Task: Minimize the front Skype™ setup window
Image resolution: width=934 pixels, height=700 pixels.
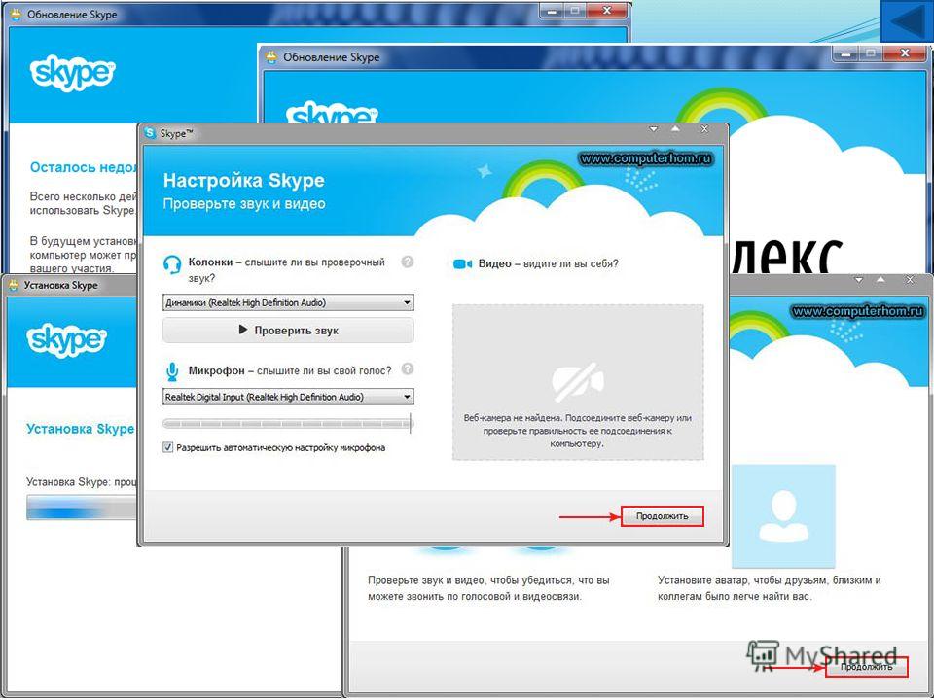Action: tap(654, 129)
